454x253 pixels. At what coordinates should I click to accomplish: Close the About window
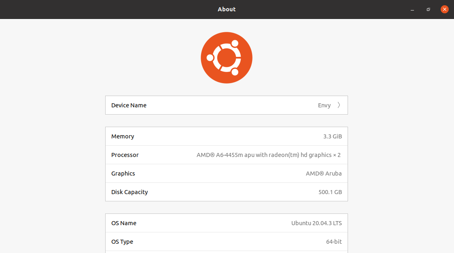(x=444, y=9)
